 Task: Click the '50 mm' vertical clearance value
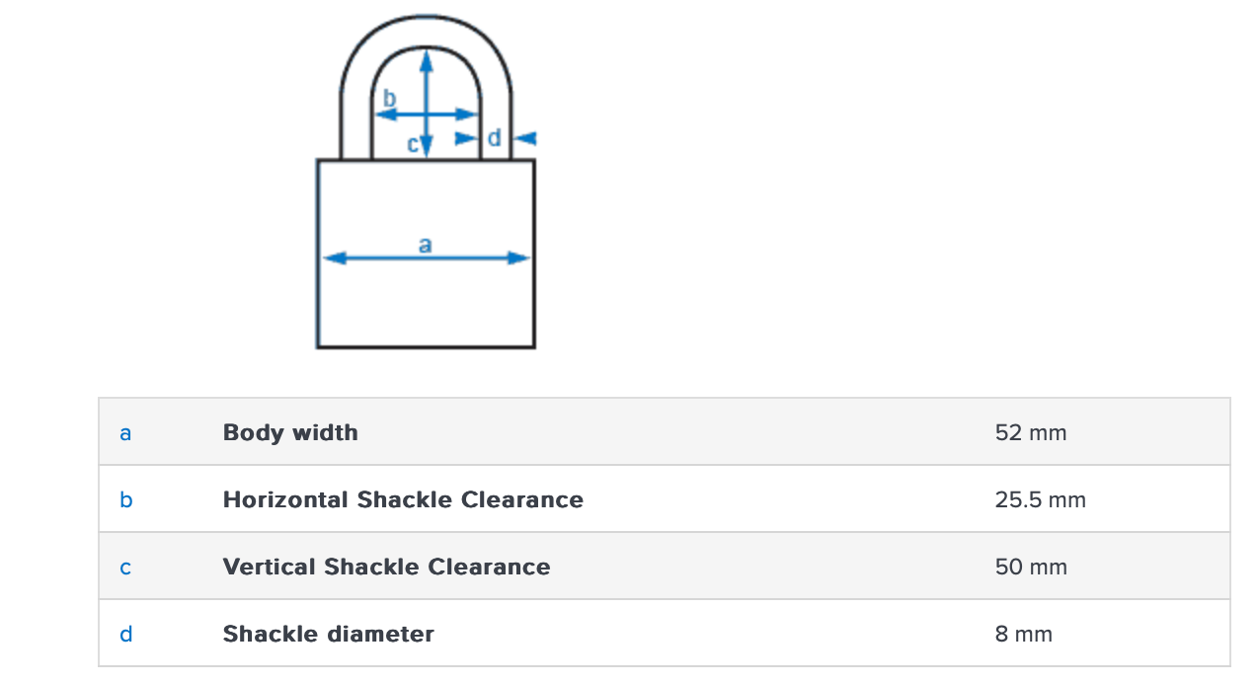1031,567
